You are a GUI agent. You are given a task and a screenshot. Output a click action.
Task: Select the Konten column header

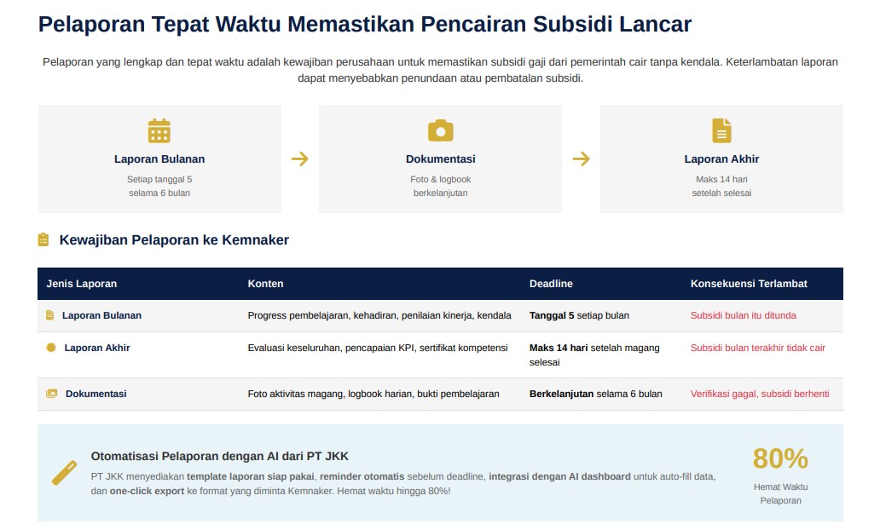point(265,284)
